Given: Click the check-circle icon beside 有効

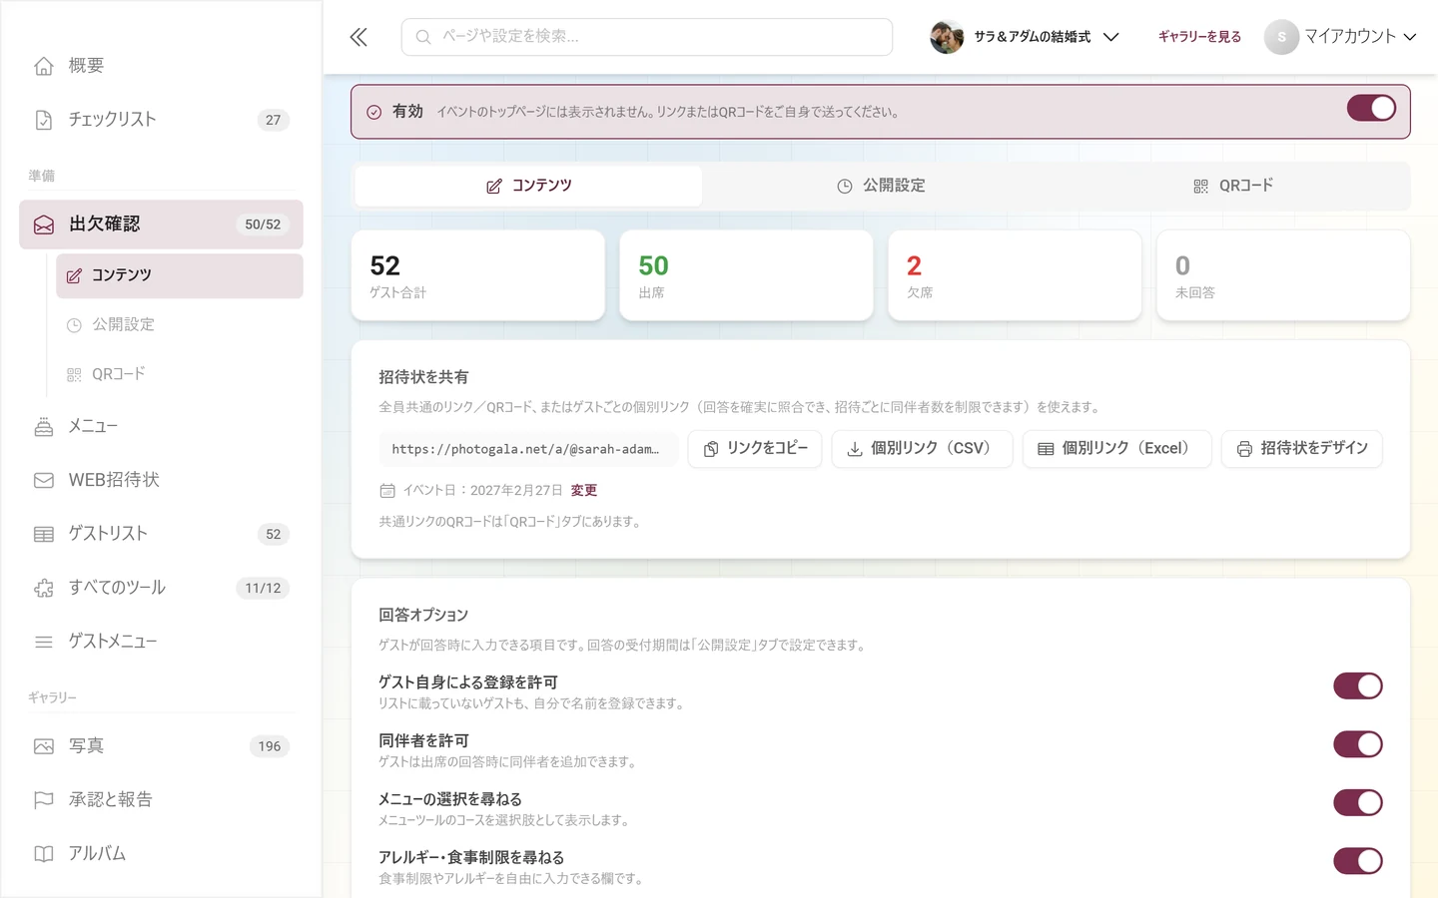Looking at the screenshot, I should tap(373, 112).
